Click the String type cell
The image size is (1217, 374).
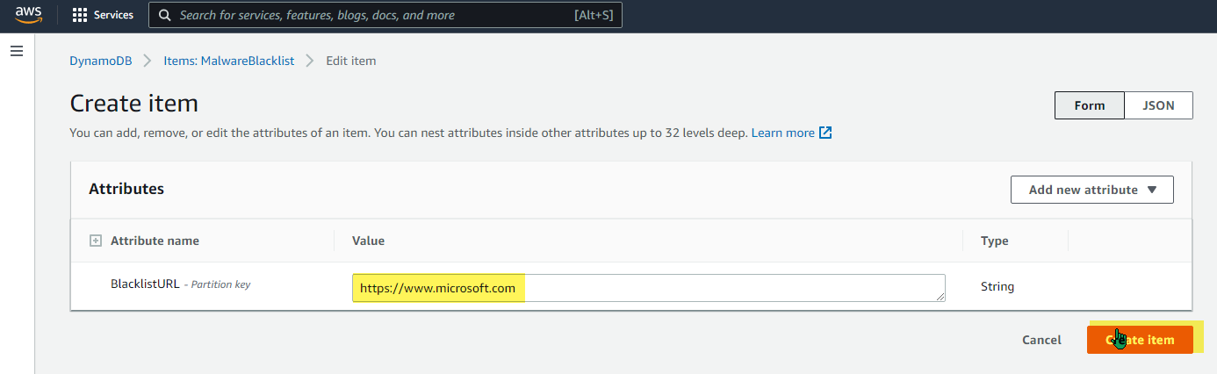coord(997,286)
